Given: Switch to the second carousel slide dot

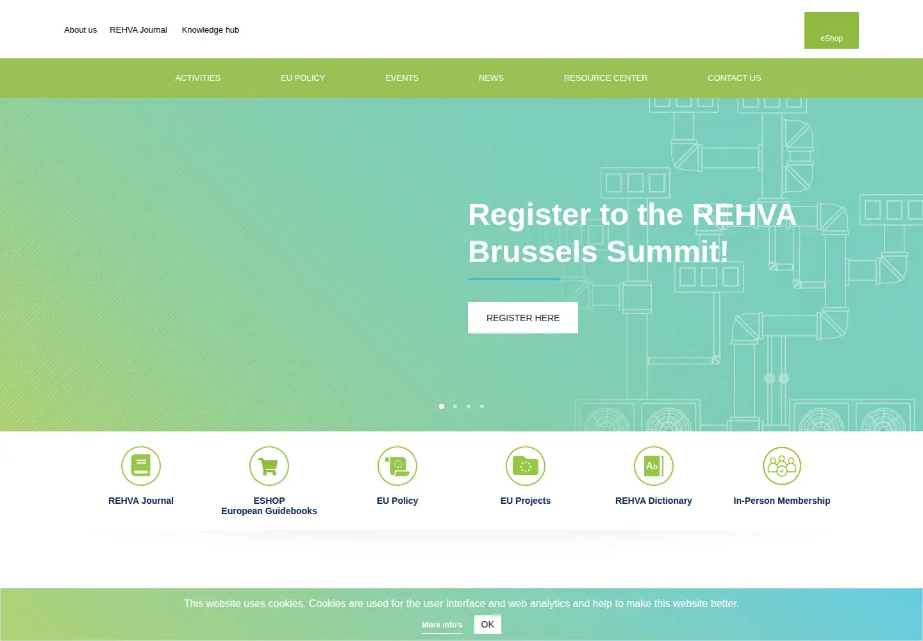Looking at the screenshot, I should 455,406.
